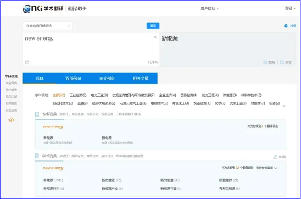Image resolution: width=301 pixels, height=199 pixels.
Task: Click 新型能源 (21) result
Action: coord(228,180)
